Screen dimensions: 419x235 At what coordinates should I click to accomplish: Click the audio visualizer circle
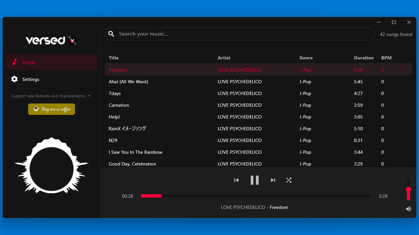(51, 169)
